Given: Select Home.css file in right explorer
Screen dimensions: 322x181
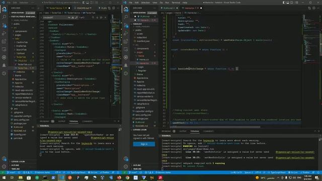Looking at the screenshot, I should tap(144, 59).
